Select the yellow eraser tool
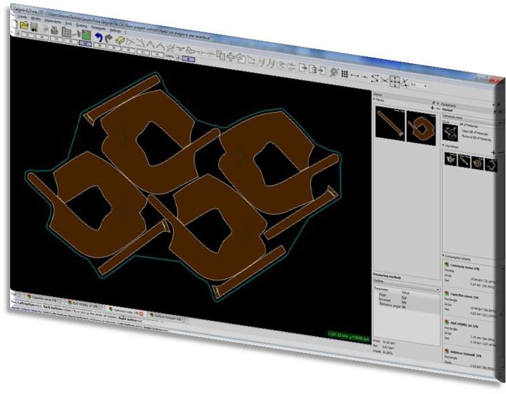 pos(120,40)
